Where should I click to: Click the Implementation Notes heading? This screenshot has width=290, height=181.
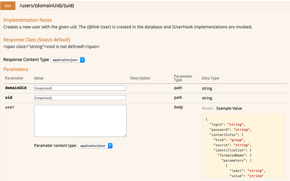pos(28,20)
